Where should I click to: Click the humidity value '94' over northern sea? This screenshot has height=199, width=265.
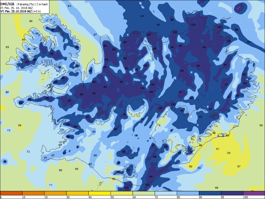[142, 16]
